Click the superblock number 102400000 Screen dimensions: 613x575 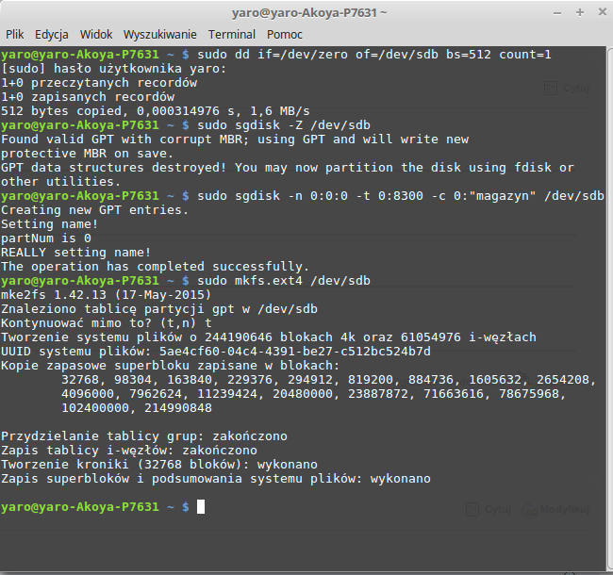pyautogui.click(x=95, y=408)
